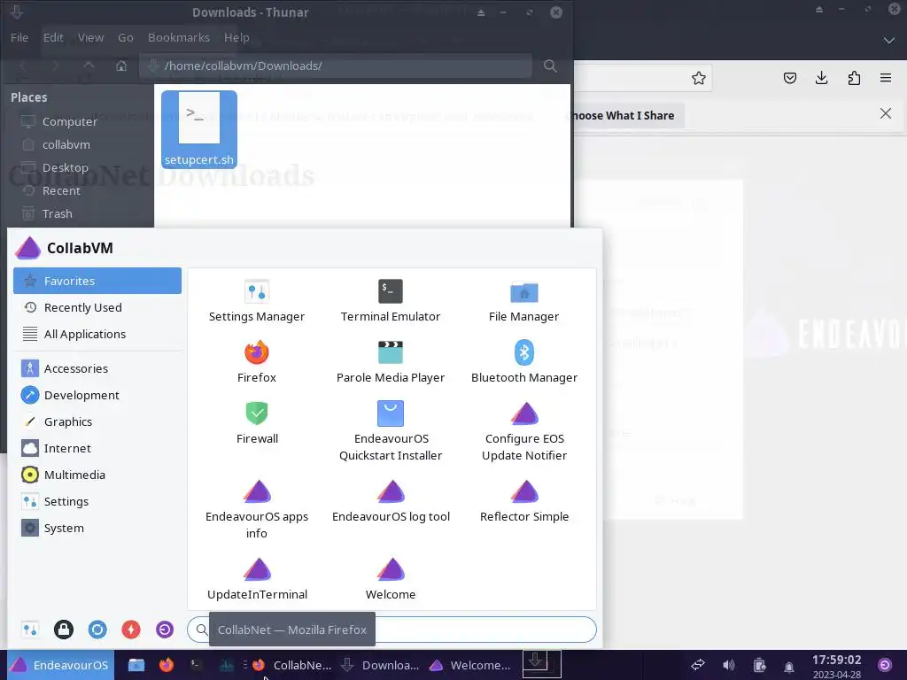907x680 pixels.
Task: Open Bluetooth Manager
Action: [524, 362]
